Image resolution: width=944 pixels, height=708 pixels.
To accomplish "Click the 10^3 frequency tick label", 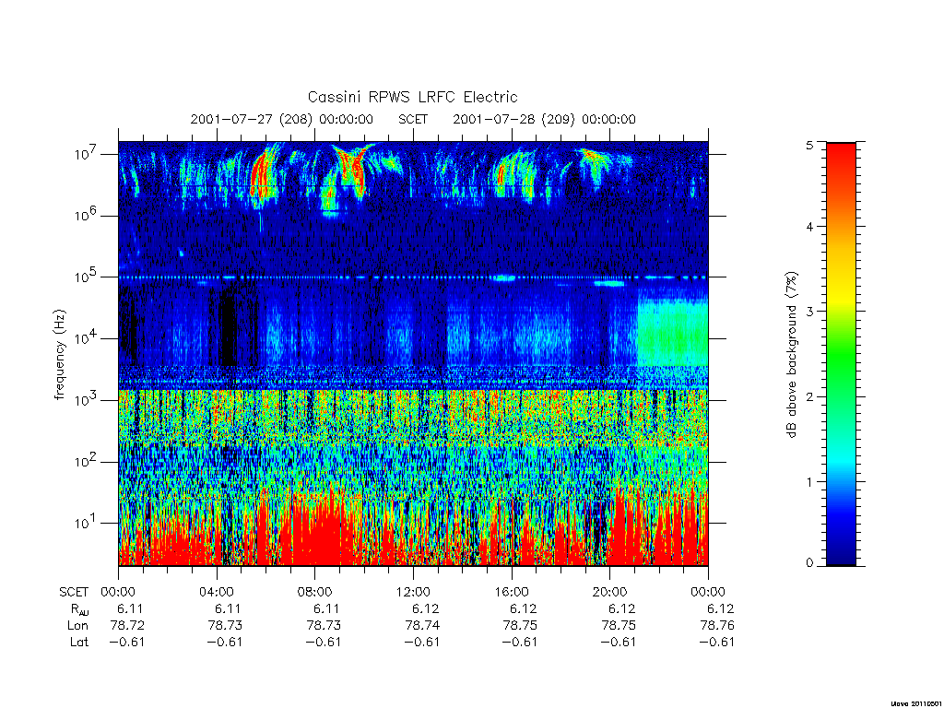I will click(86, 399).
